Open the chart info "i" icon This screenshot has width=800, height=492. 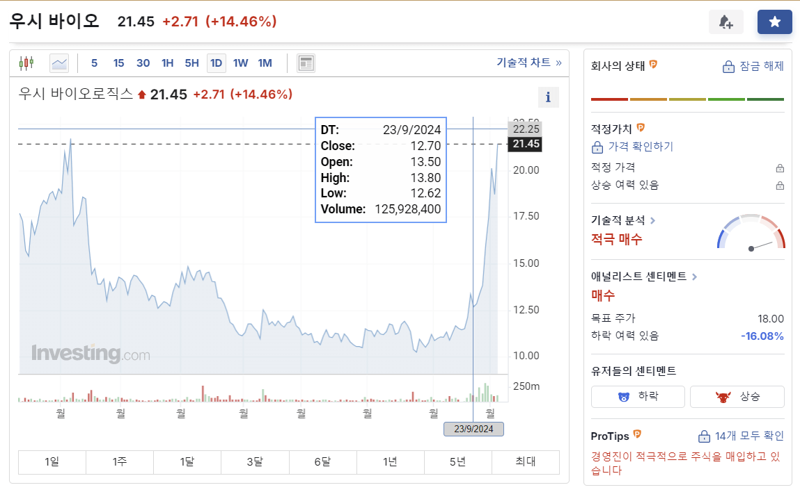point(549,97)
